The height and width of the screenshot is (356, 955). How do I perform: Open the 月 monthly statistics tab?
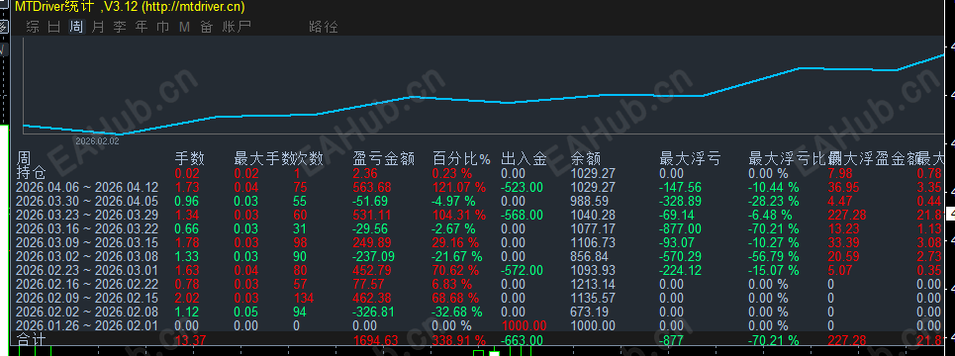(97, 27)
